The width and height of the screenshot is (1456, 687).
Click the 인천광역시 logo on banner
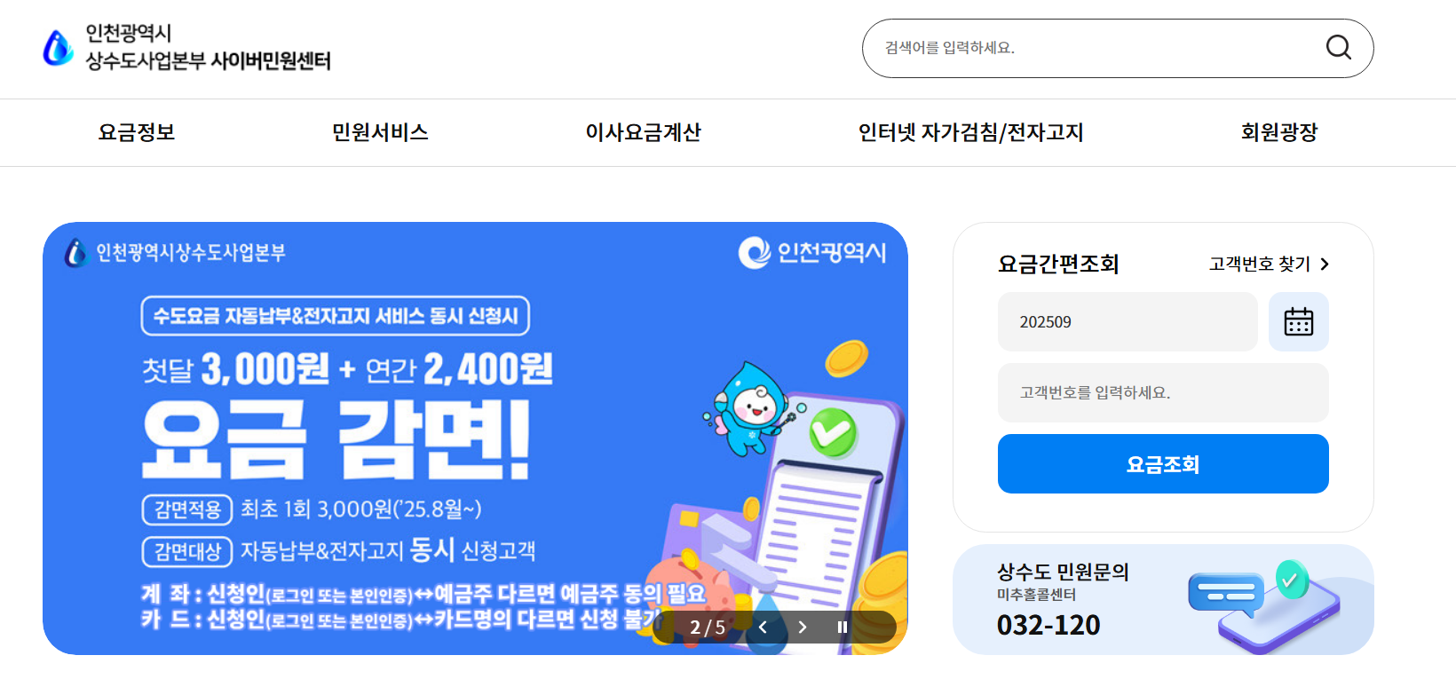coord(812,253)
